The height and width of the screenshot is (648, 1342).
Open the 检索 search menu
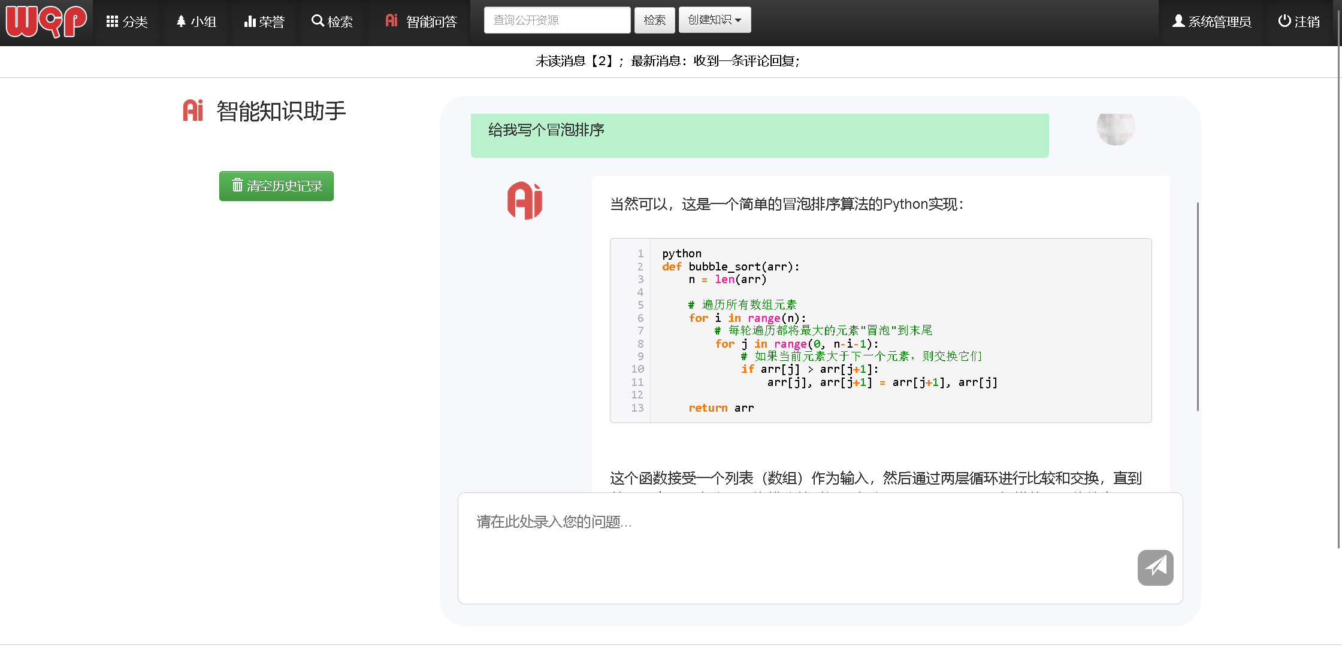(x=333, y=22)
